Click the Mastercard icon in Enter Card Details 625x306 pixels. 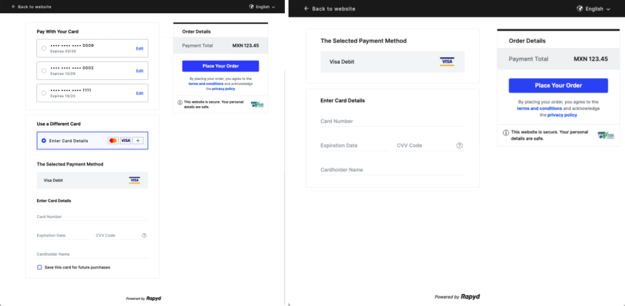[x=113, y=141]
